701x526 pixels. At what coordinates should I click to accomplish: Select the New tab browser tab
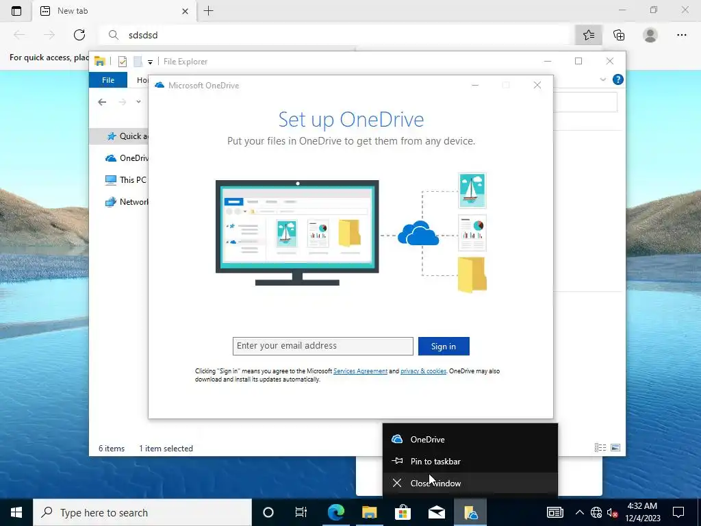(x=114, y=11)
